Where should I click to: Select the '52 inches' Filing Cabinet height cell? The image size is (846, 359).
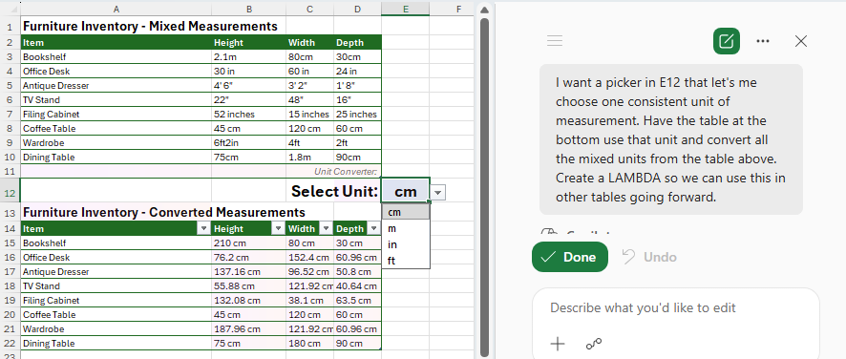[248, 114]
